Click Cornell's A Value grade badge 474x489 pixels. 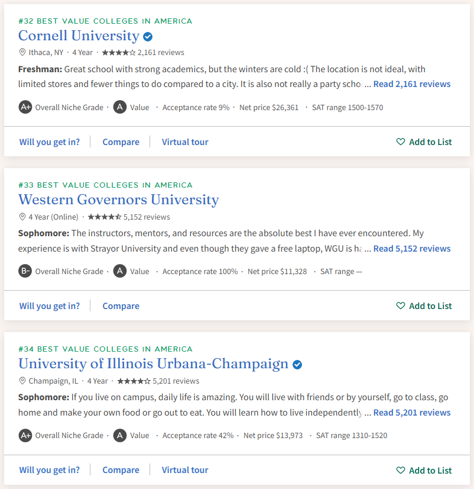[120, 107]
